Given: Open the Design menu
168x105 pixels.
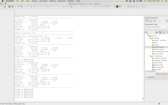Looking at the screenshot, I should click(34, 1).
